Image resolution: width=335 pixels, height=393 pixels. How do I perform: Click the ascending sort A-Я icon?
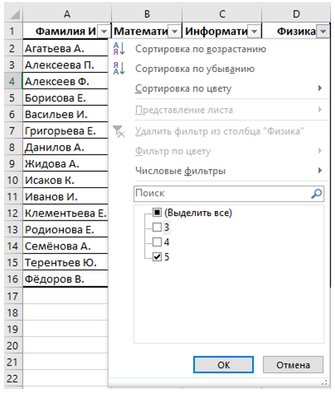(119, 49)
